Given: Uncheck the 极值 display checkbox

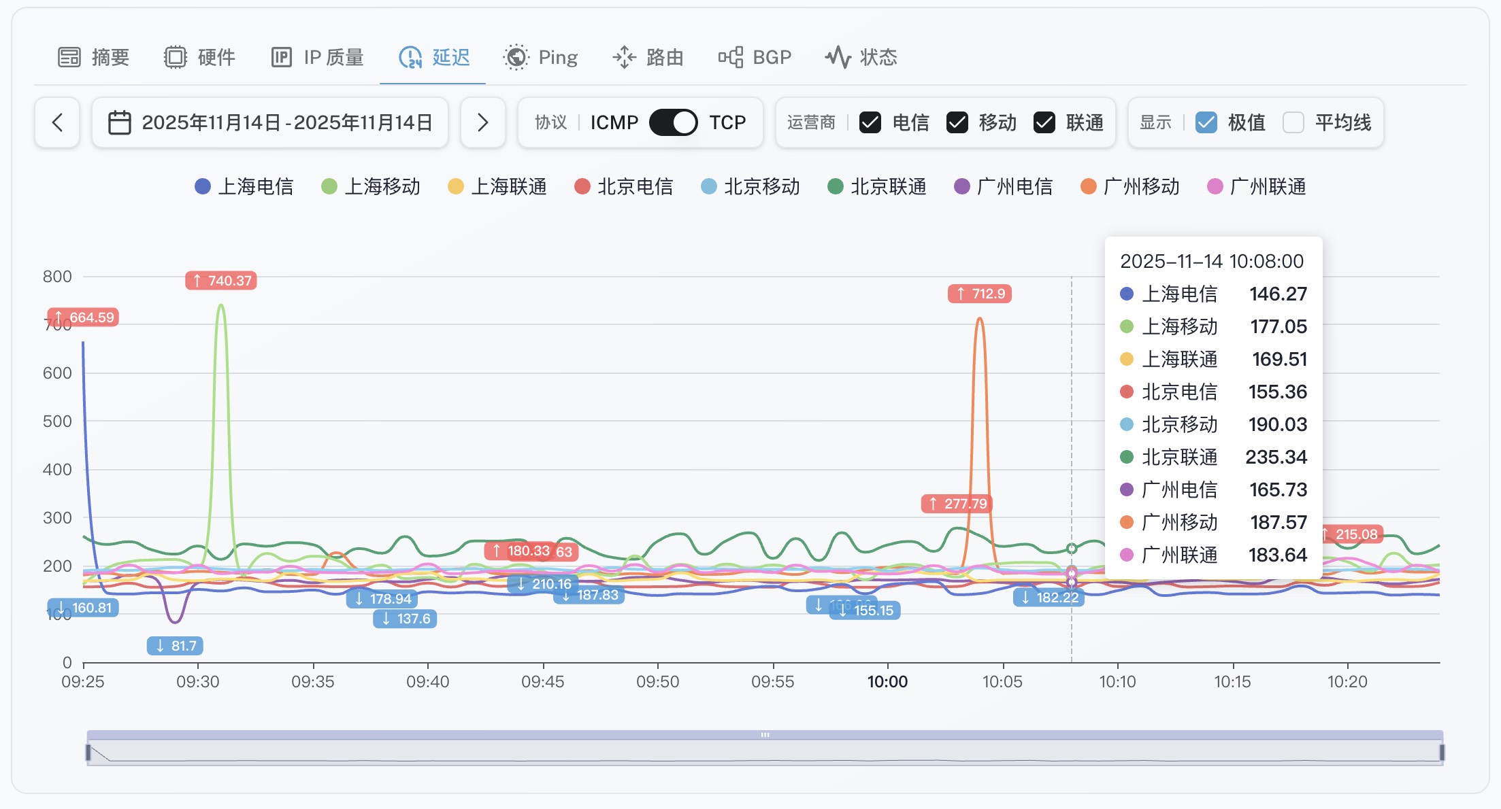Looking at the screenshot, I should [1206, 122].
